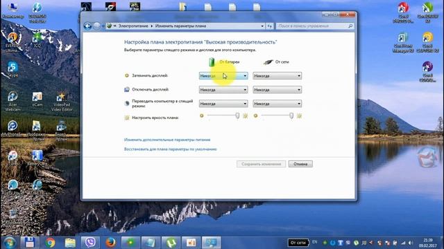Click the volume speaker tray icon
The width and height of the screenshot is (444, 249).
[x=410, y=243]
